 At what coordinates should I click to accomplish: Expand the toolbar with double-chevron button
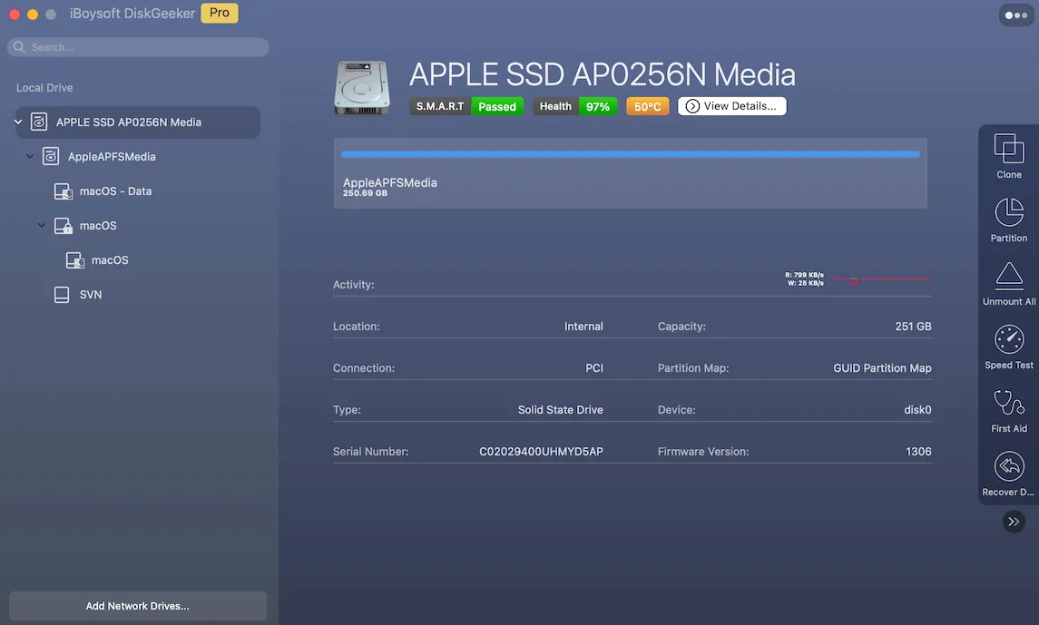coord(1014,522)
